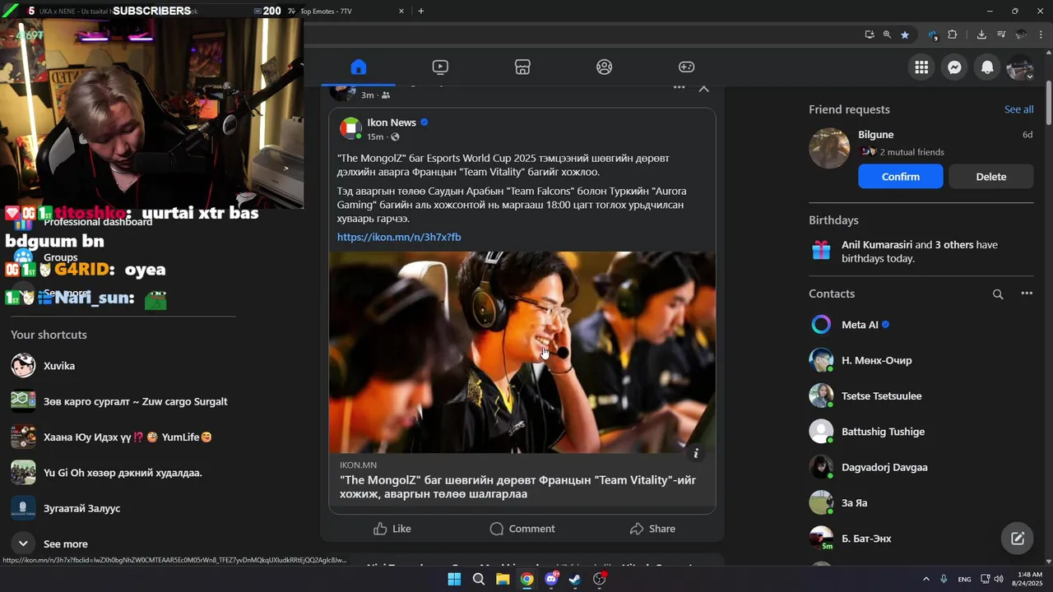Hide the post with the X button

[x=703, y=87]
